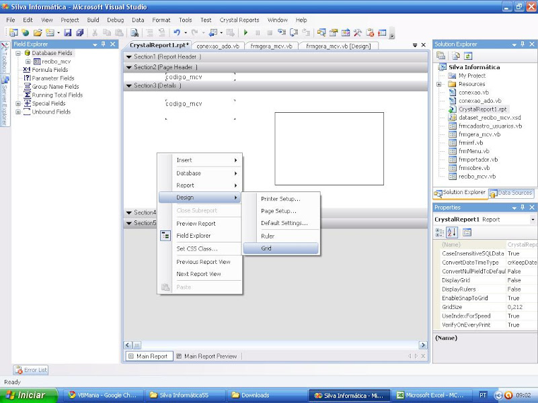
Task: Click the Alphabetical sort button in Properties
Action: coord(452,232)
